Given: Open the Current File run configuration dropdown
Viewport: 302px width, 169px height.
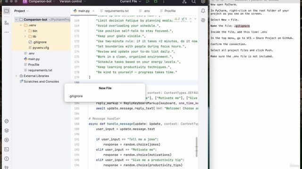Looking at the screenshot, I should (x=130, y=1).
